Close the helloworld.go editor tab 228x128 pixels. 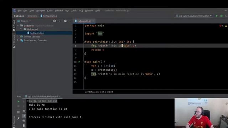pos(93,21)
